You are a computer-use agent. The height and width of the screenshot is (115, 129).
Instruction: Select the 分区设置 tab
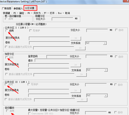click(x=30, y=8)
